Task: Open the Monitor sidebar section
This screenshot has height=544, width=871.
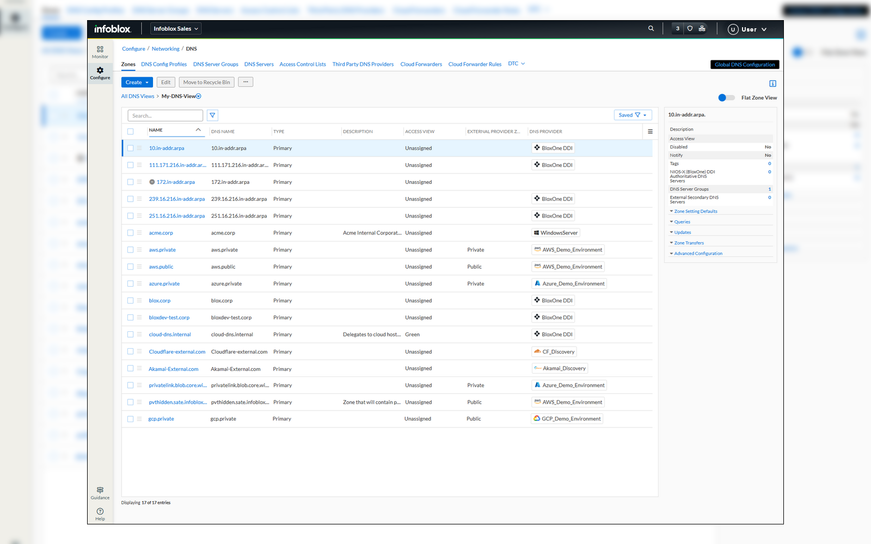Action: pyautogui.click(x=100, y=52)
